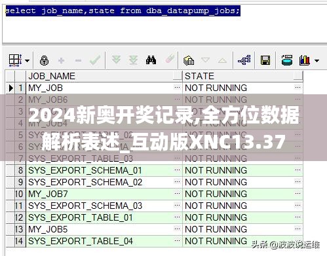
Task: Click row number 8 header cell
Action: point(20,170)
